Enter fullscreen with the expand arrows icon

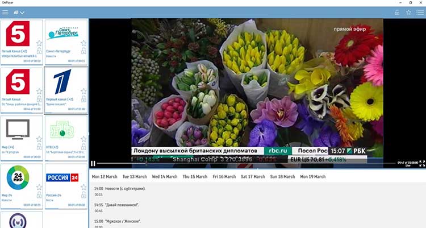pos(422,163)
